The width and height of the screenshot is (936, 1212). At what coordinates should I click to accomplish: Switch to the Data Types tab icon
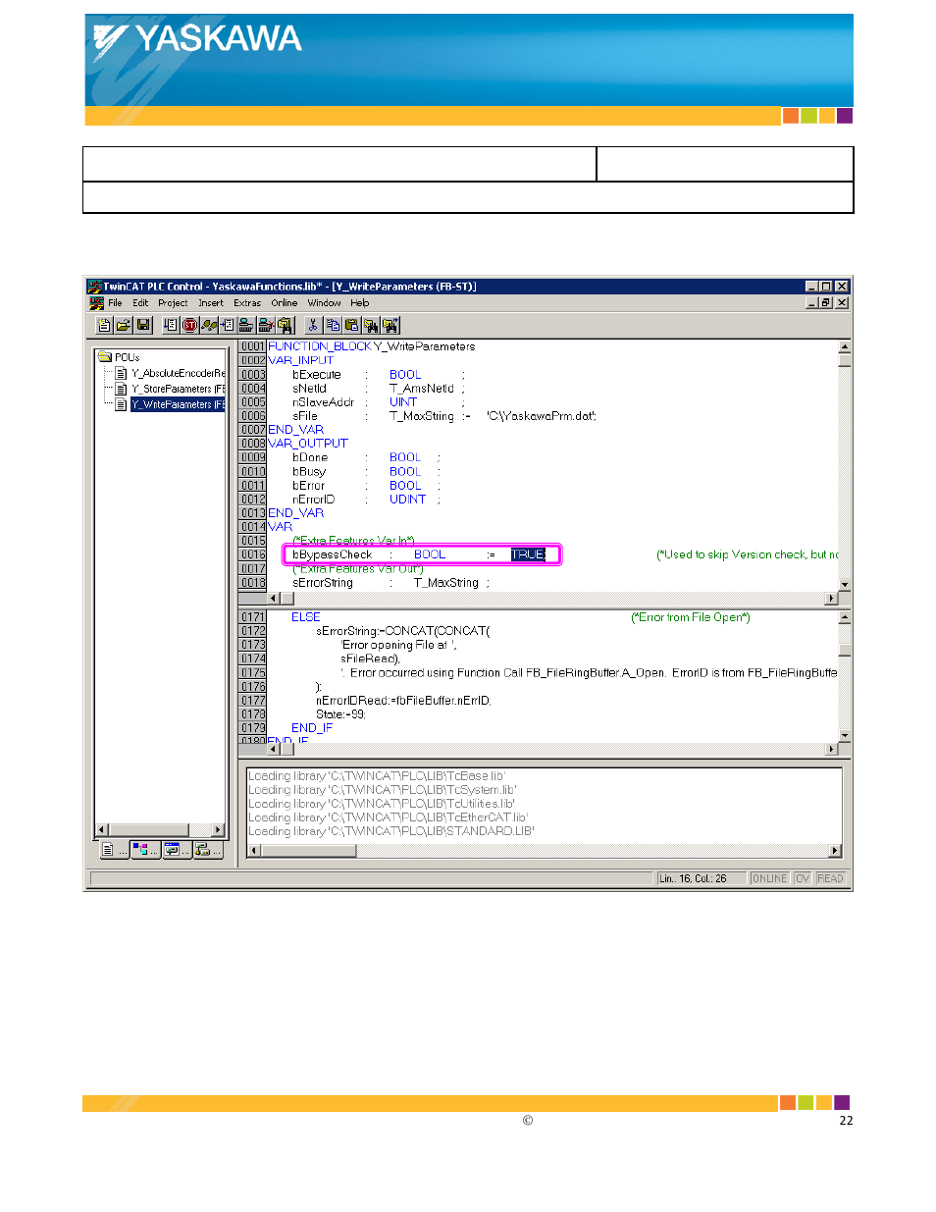(x=144, y=850)
